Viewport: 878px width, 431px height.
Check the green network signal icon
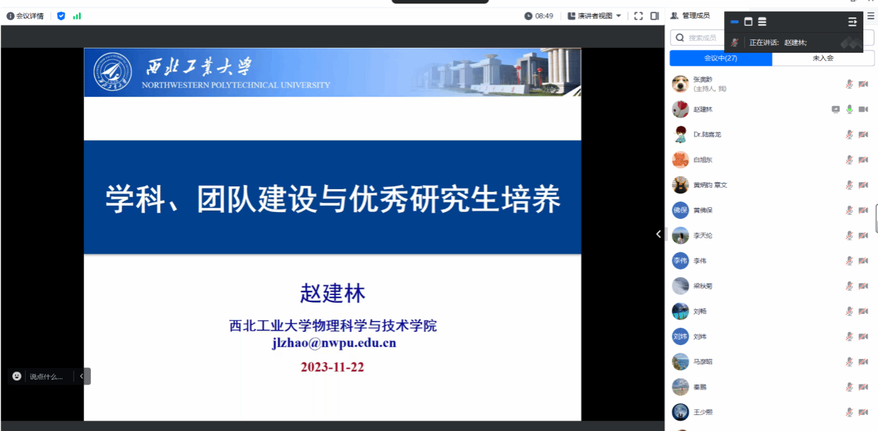coord(77,16)
